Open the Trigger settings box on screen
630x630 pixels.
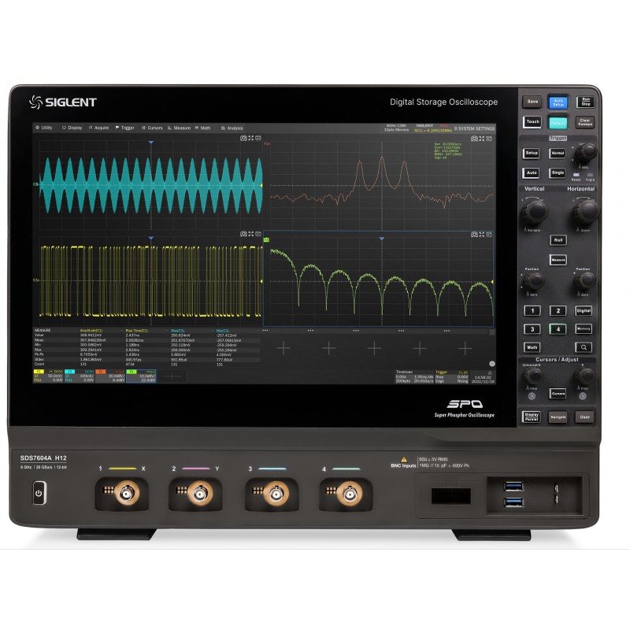coord(452,376)
